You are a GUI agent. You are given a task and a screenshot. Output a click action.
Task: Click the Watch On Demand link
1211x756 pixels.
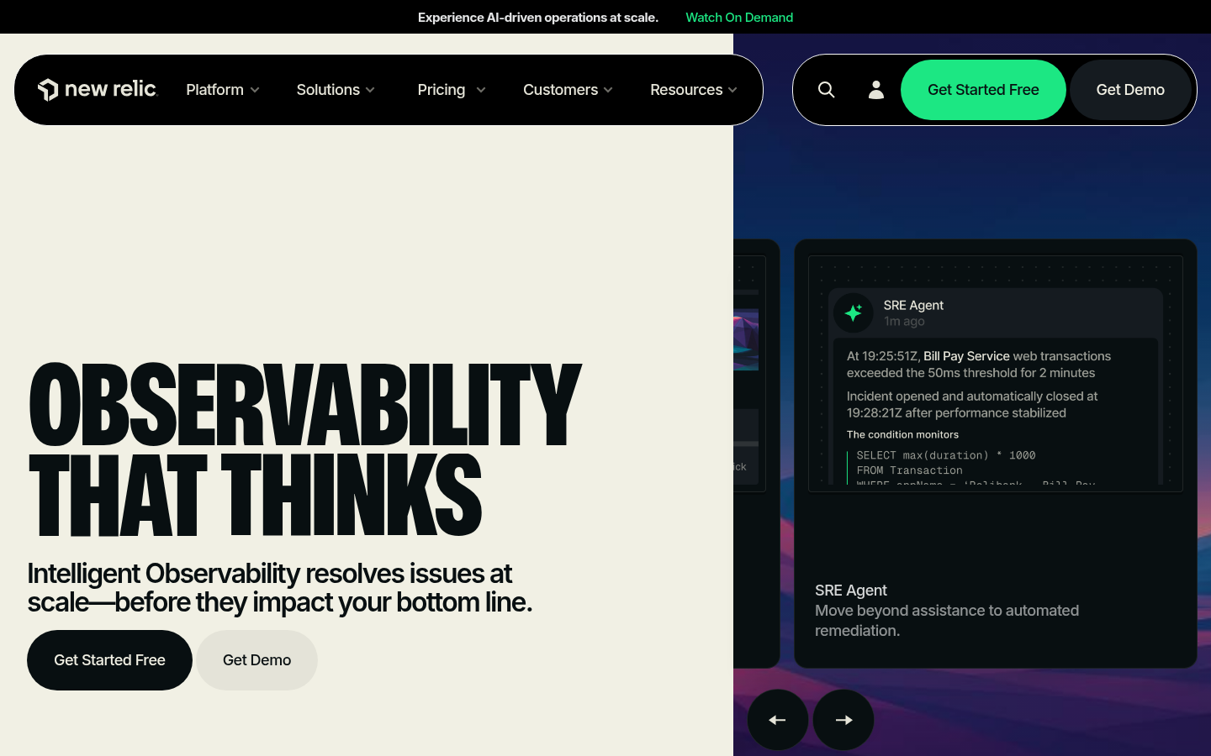tap(739, 17)
